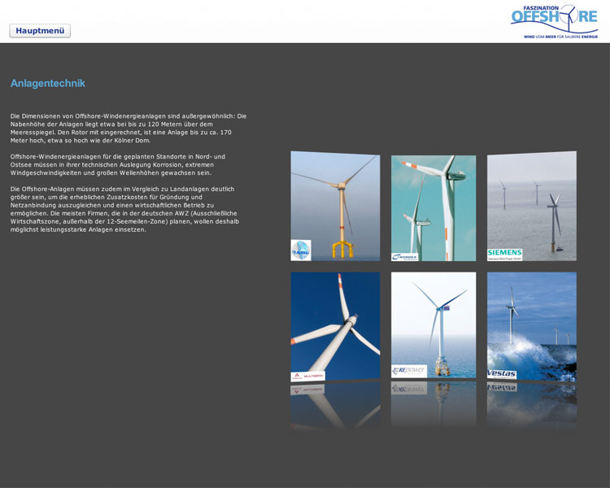Click the paragraph about Korrosion and Wellenhöhen
The image size is (610, 488).
point(118,164)
